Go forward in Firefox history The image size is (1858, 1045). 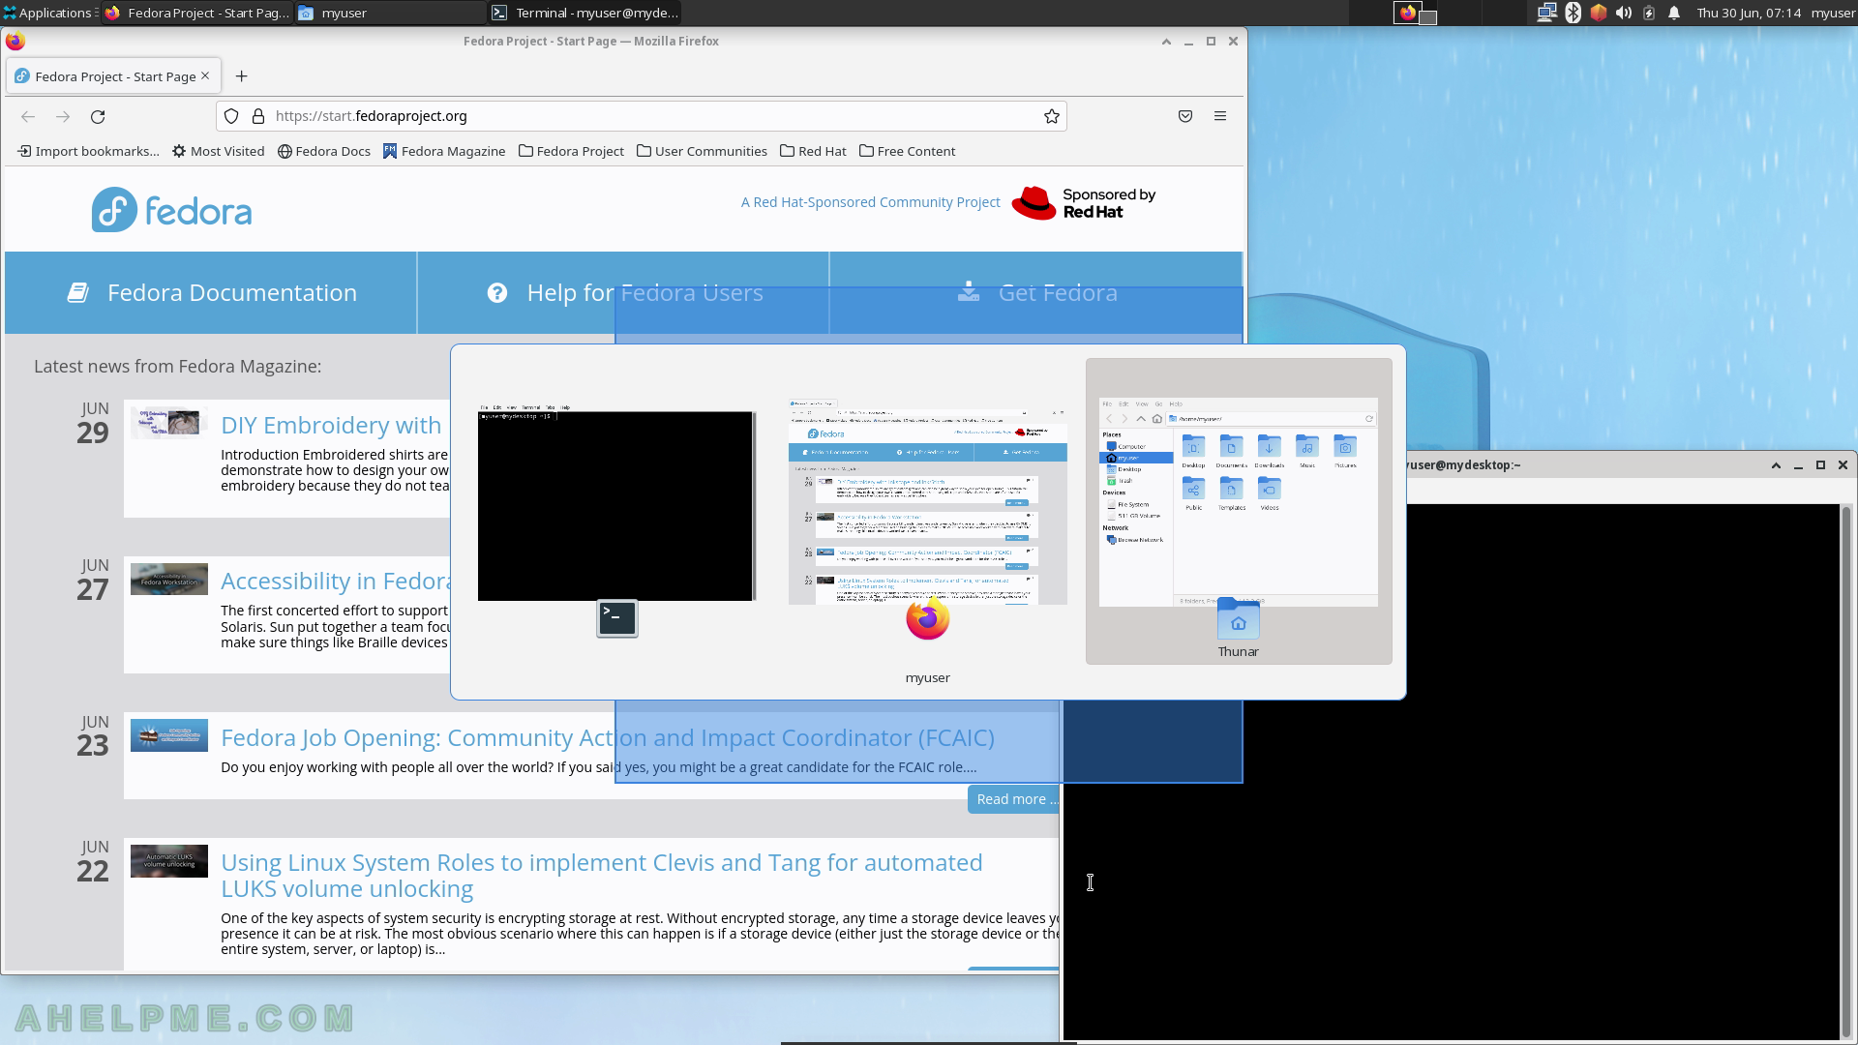point(63,116)
